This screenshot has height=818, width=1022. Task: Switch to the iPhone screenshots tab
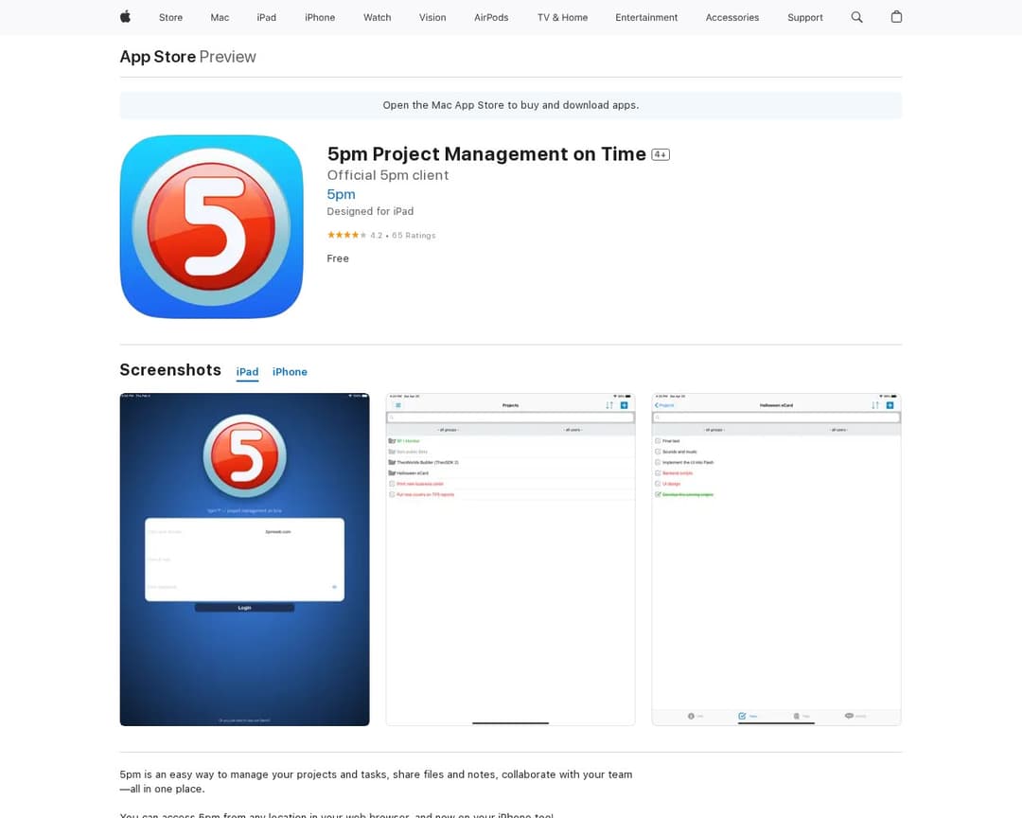[x=290, y=371]
